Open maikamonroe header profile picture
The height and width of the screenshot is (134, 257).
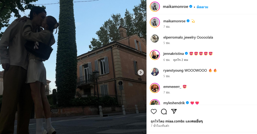(x=155, y=7)
